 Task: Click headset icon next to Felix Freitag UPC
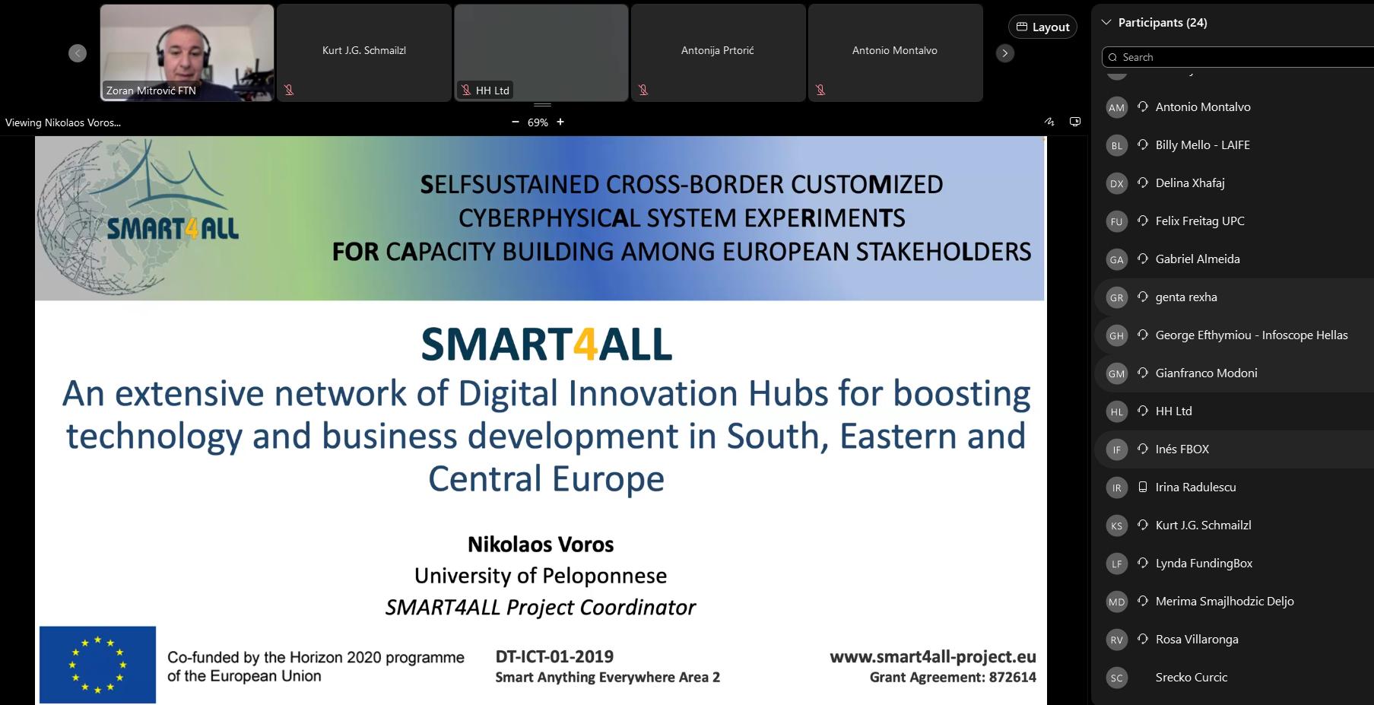tap(1142, 221)
